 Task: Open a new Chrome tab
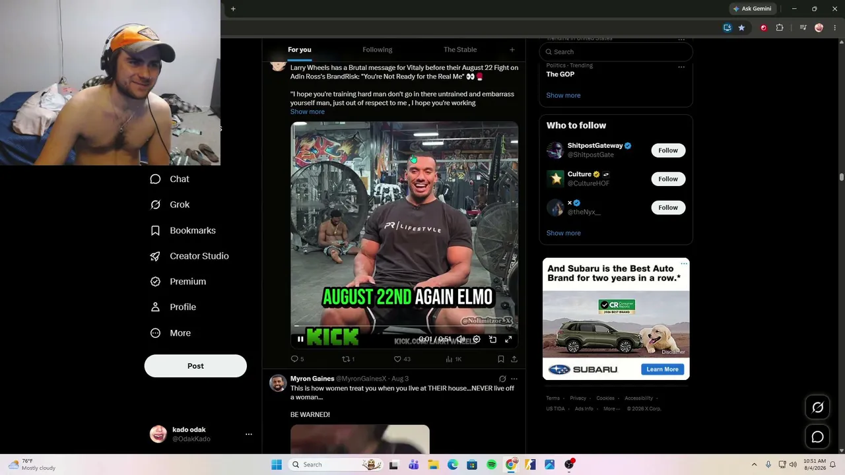233,9
